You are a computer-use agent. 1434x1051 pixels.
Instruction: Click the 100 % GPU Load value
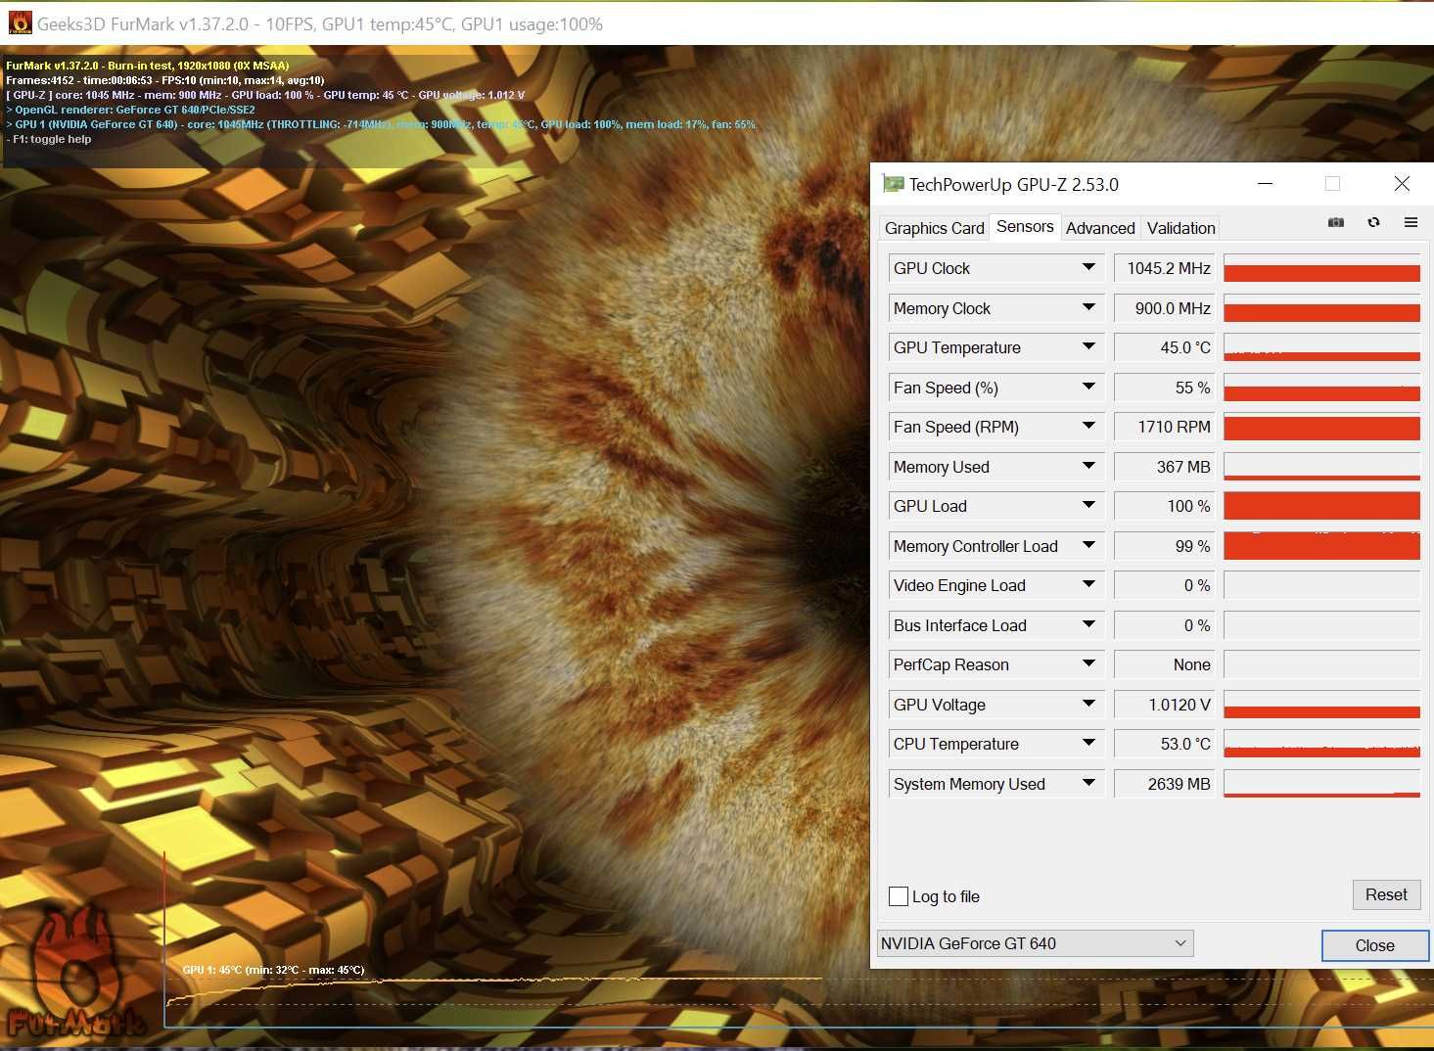tap(1164, 506)
